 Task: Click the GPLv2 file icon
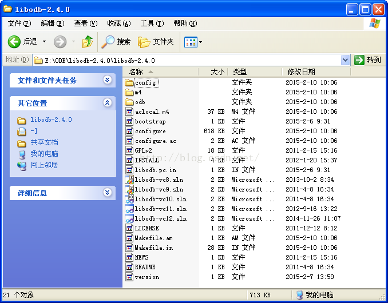129,150
